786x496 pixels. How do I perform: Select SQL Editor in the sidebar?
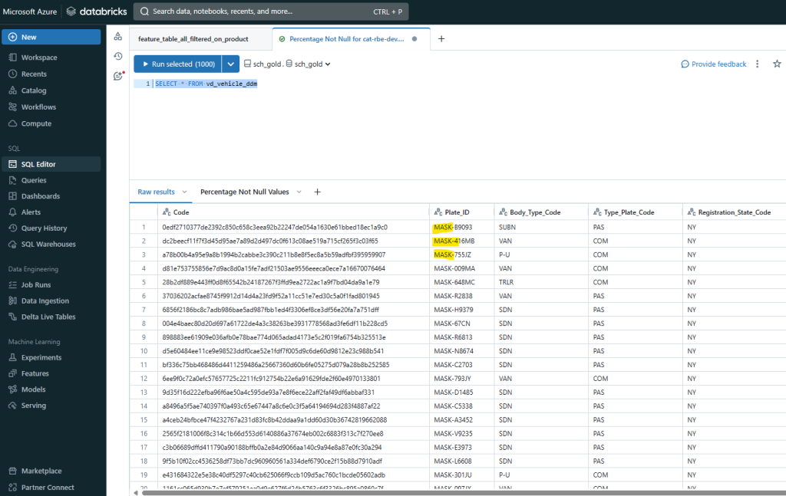click(51, 164)
